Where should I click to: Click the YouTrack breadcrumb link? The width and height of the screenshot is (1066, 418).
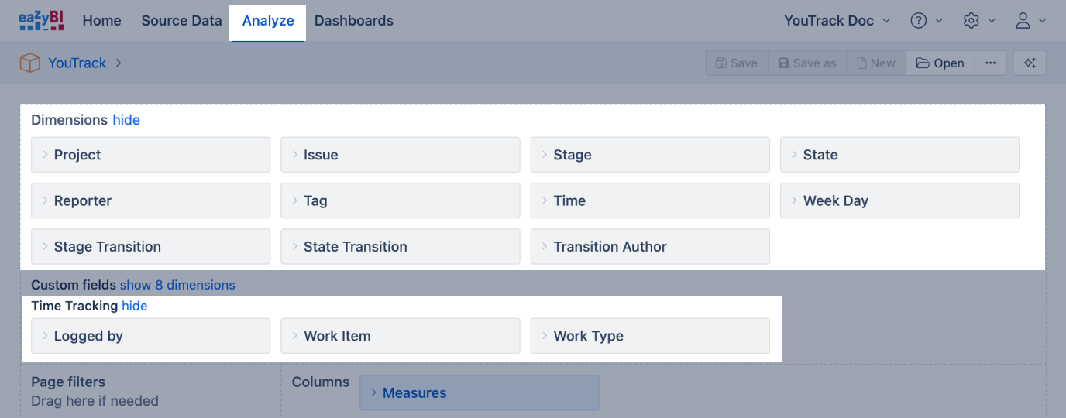tap(77, 63)
